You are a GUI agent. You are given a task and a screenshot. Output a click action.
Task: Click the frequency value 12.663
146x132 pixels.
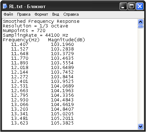click(20, 91)
